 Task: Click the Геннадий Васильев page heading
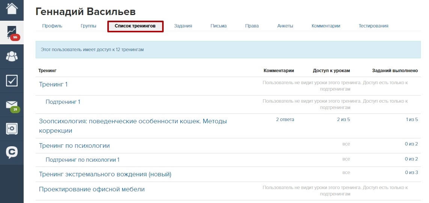[x=86, y=12]
